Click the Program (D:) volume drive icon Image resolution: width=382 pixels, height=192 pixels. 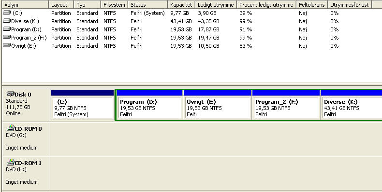7,29
